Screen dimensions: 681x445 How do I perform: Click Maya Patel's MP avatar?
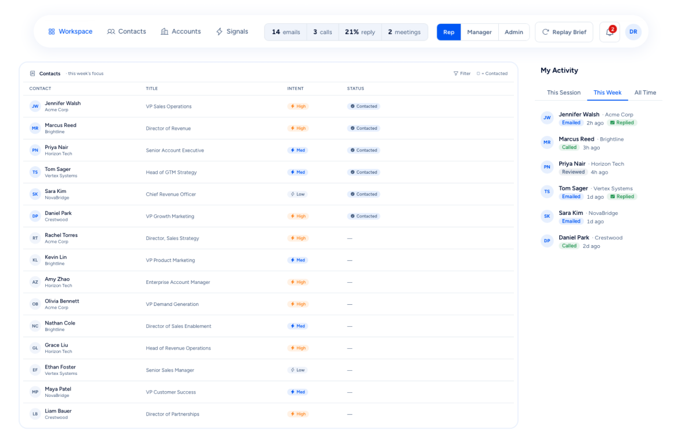(35, 392)
